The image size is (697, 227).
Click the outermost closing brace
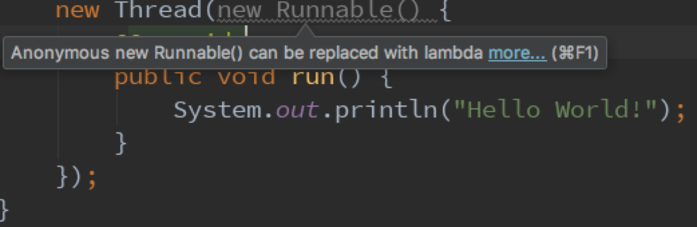4,210
